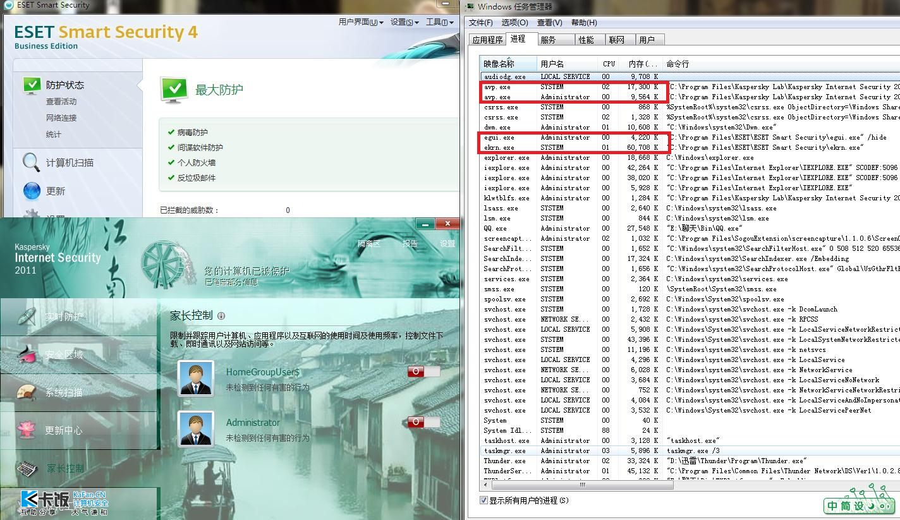The image size is (900, 520).
Task: Sort processes by 映像名称 column header
Action: point(508,64)
